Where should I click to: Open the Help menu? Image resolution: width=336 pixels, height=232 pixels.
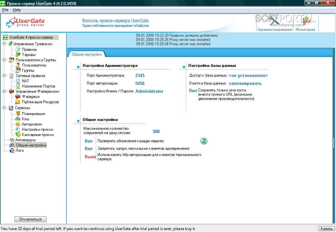[x=17, y=10]
